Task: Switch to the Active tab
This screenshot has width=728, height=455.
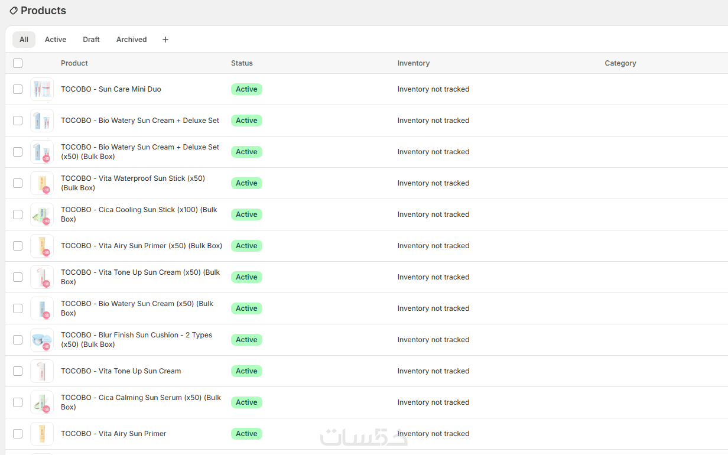Action: click(x=56, y=40)
